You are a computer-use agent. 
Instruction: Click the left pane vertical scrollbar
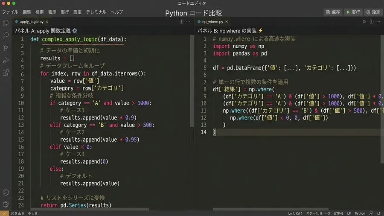192,81
